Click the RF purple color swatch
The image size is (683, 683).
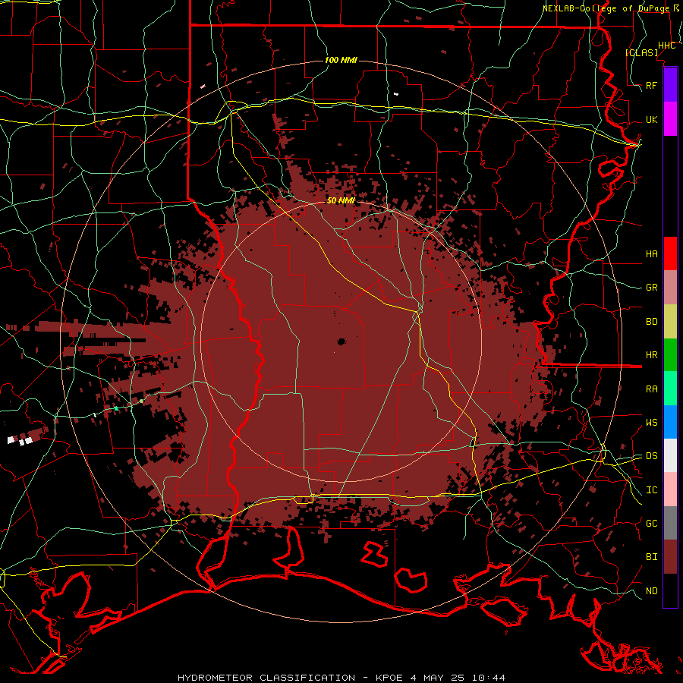670,85
